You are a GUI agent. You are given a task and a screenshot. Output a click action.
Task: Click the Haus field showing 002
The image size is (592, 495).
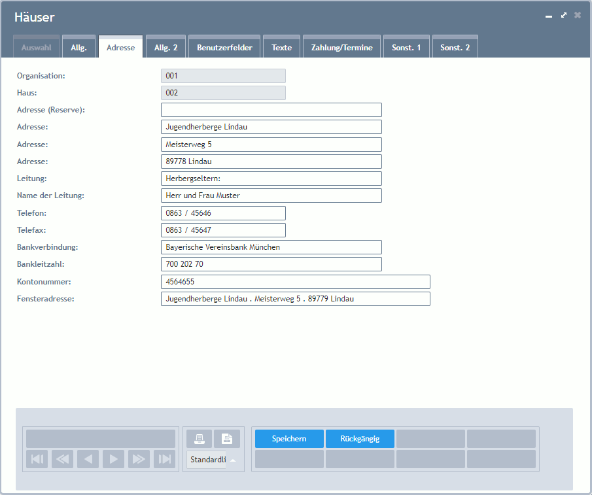coord(223,93)
